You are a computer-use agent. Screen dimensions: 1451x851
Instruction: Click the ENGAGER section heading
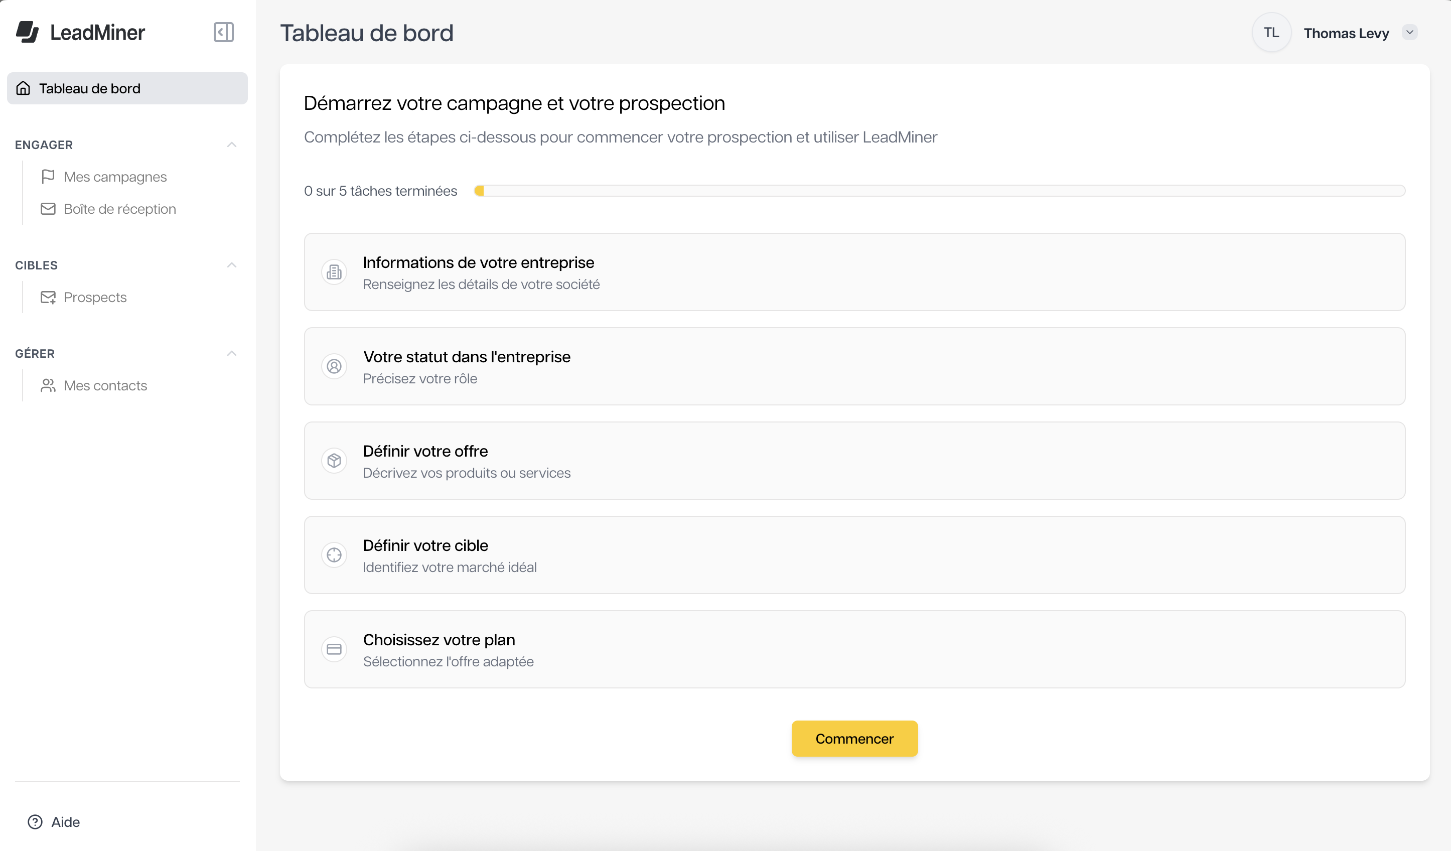(44, 145)
